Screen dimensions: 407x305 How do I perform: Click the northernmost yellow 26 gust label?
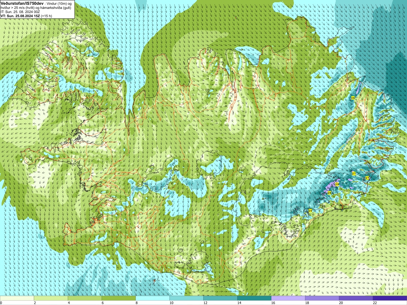[x=353, y=98]
